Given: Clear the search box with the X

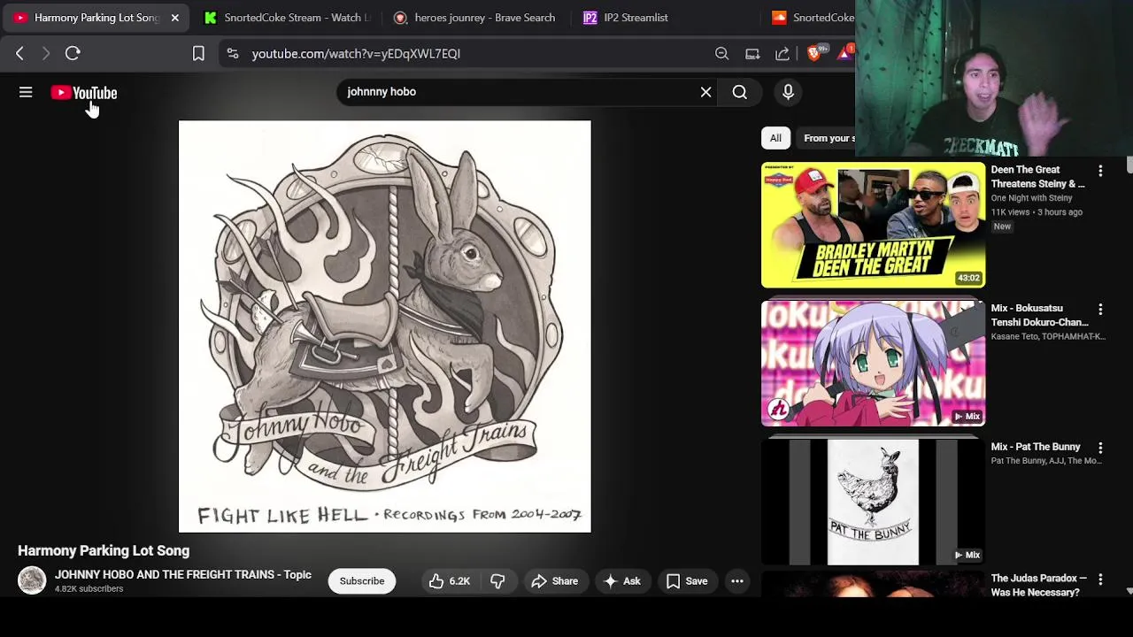Looking at the screenshot, I should (705, 92).
